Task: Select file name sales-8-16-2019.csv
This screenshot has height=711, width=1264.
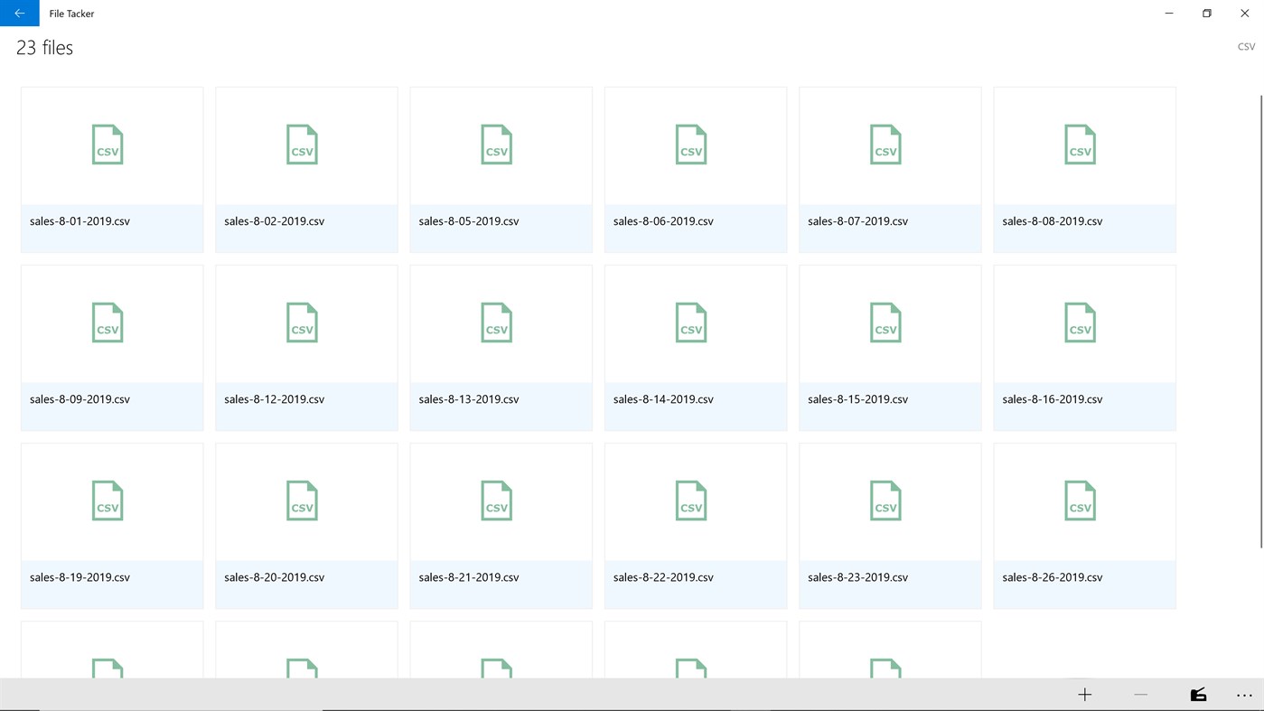Action: (1053, 399)
